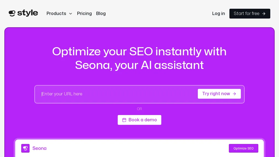The image size is (279, 157).
Task: Click the arrow icon in Start for free
Action: click(x=264, y=14)
